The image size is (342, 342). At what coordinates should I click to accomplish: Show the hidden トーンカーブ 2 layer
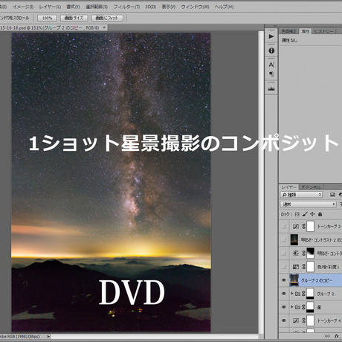click(x=284, y=226)
